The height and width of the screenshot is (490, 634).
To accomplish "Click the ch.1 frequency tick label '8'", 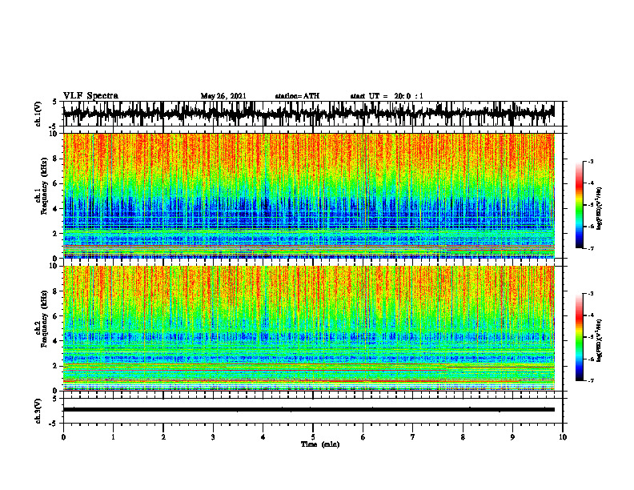I will point(55,159).
